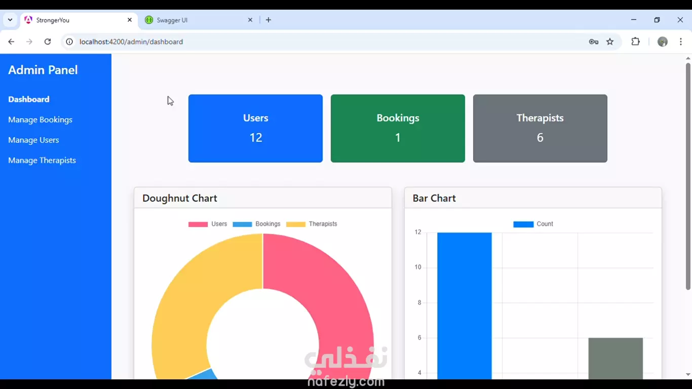
Task: Click the number 6 in Therapists card
Action: click(540, 137)
